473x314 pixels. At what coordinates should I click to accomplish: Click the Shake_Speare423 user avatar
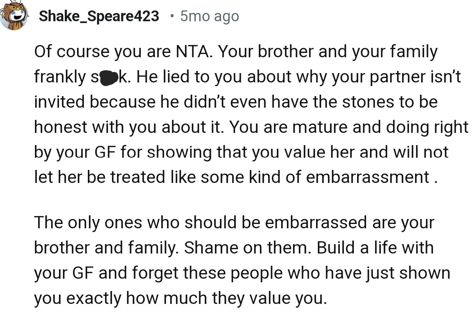(14, 15)
